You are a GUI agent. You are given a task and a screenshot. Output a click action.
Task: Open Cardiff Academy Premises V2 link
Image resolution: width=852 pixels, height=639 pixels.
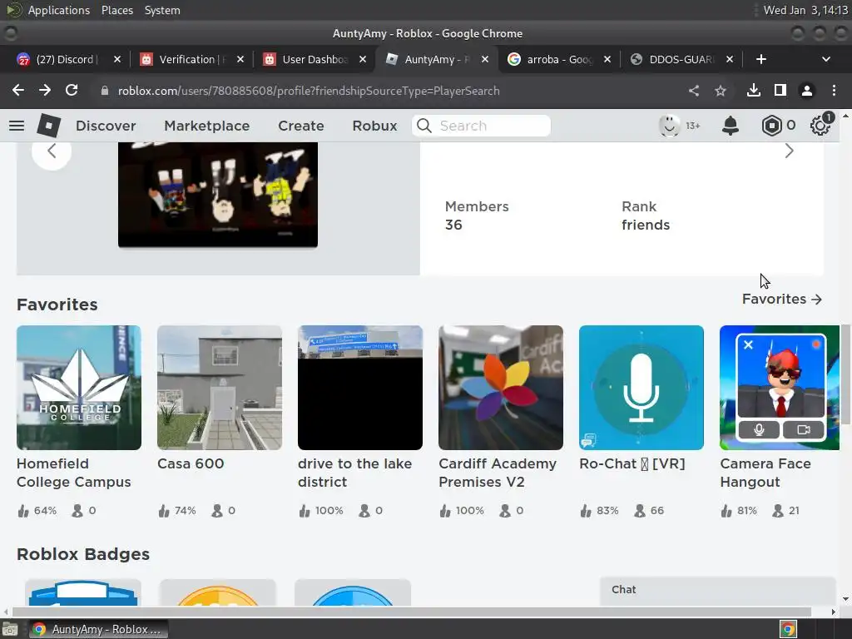[498, 473]
